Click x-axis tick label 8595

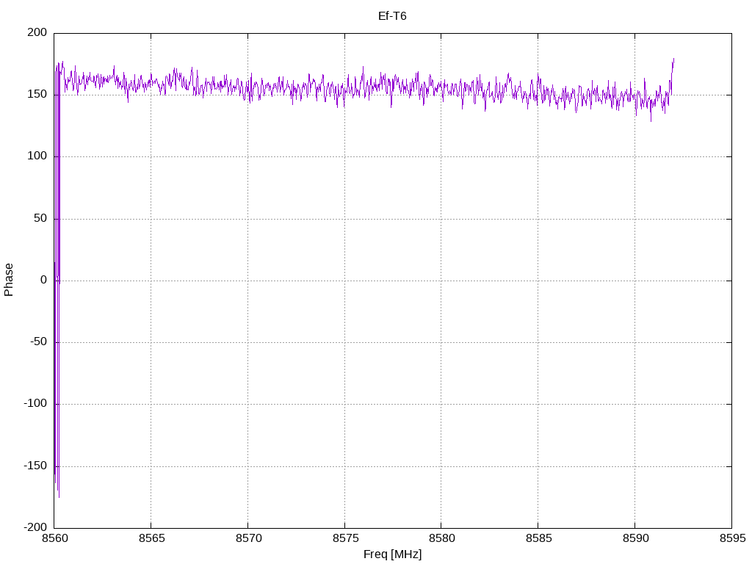[732, 538]
